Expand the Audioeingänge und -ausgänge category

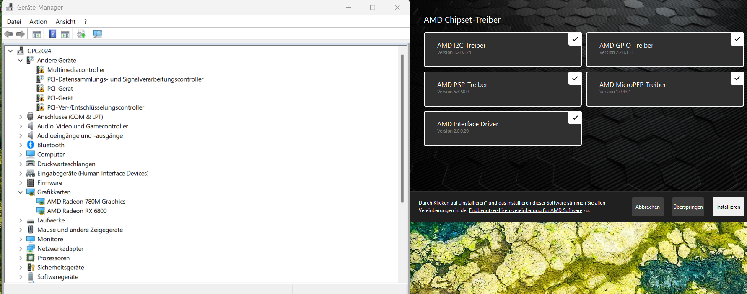tap(21, 135)
